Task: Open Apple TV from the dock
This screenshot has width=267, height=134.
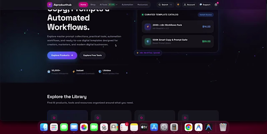Action: [144, 127]
